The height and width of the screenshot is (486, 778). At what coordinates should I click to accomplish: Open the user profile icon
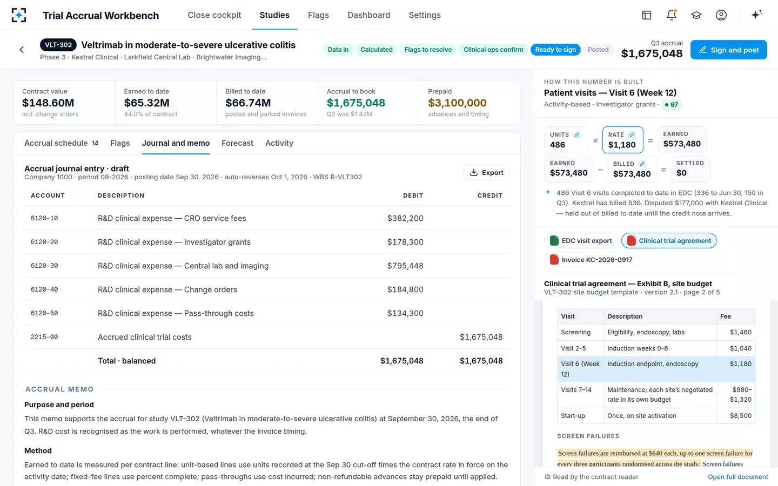pyautogui.click(x=721, y=15)
